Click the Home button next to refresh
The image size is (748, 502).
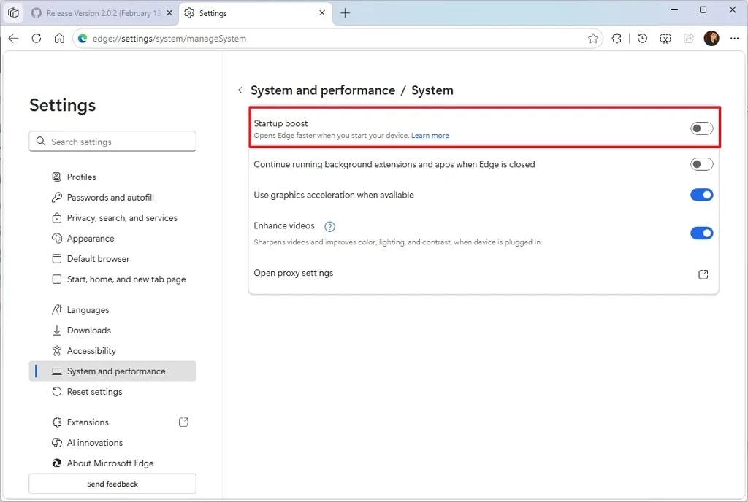pos(59,38)
